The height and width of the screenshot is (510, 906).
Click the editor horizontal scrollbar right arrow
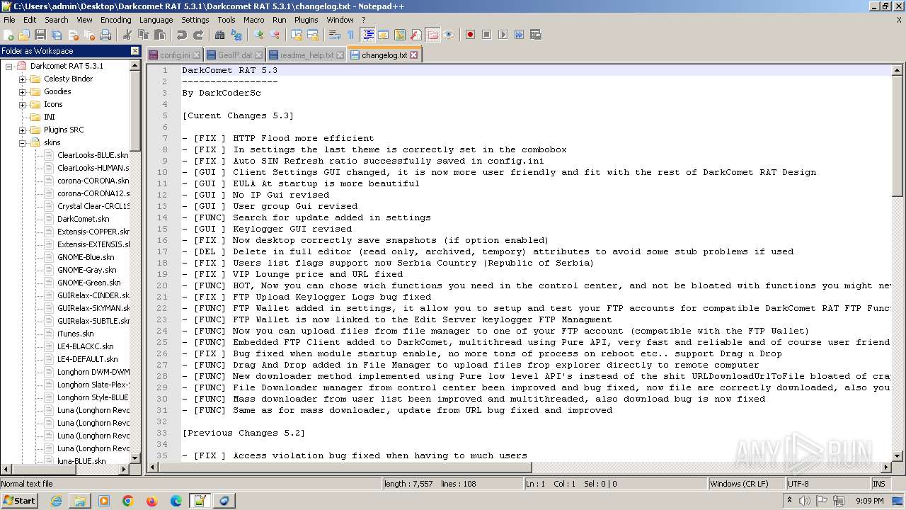point(885,468)
